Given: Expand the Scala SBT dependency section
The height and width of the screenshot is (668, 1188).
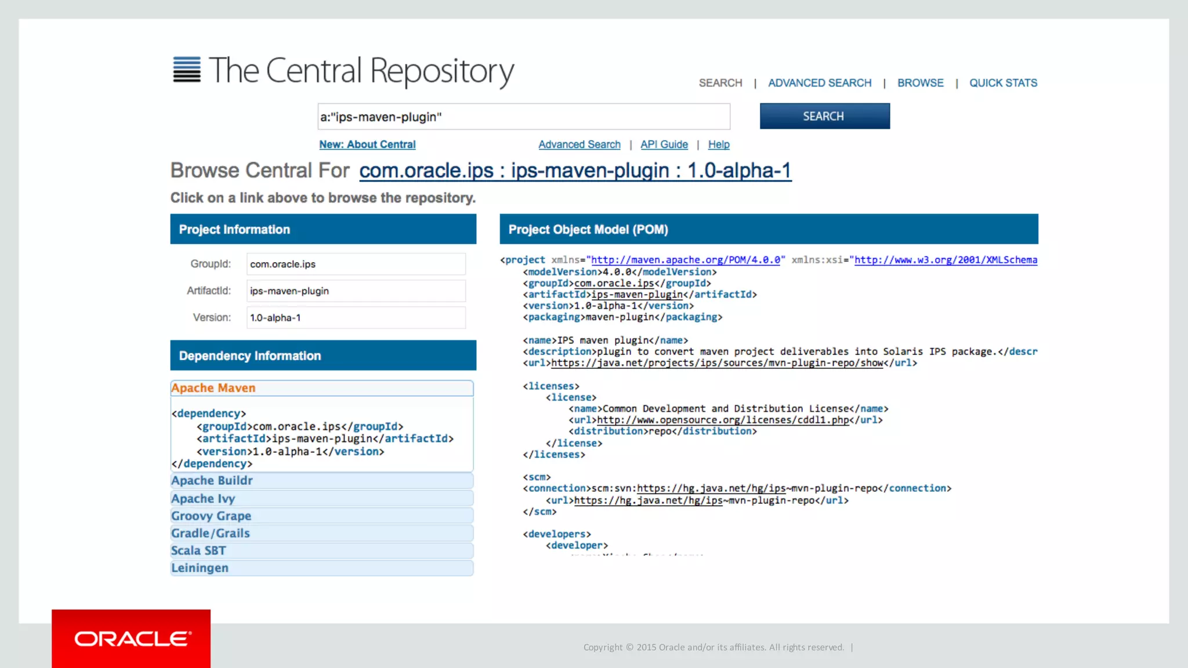Looking at the screenshot, I should pyautogui.click(x=322, y=550).
